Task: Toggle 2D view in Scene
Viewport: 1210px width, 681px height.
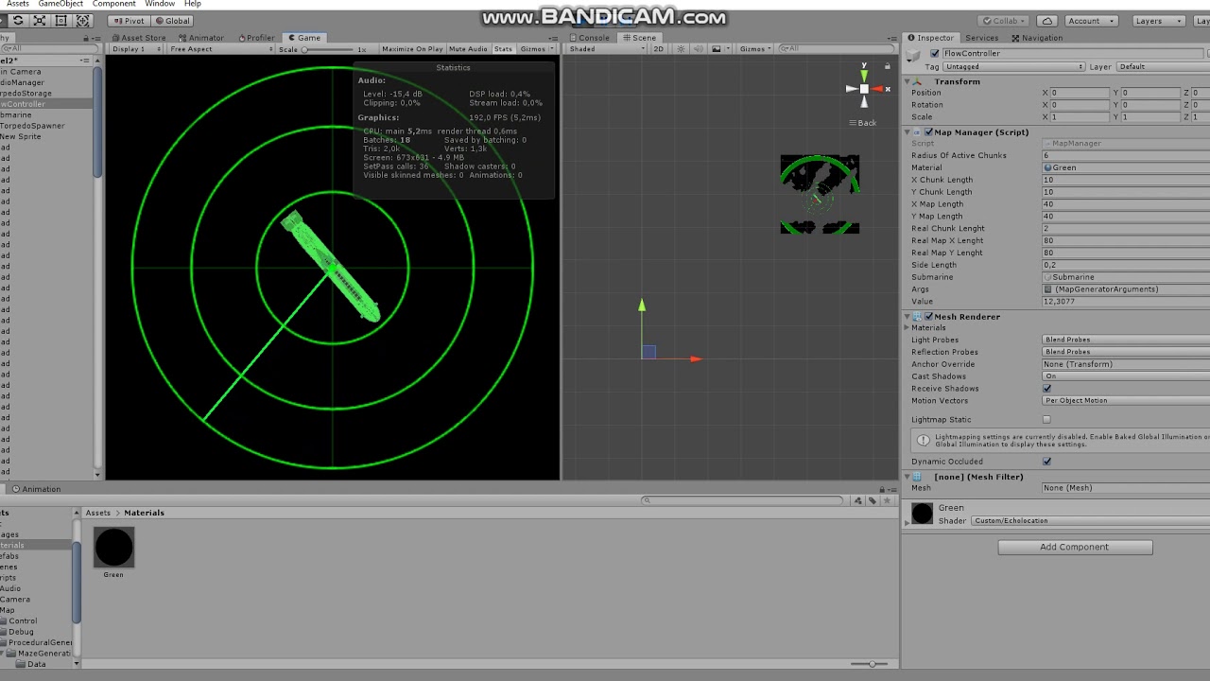Action: point(658,49)
